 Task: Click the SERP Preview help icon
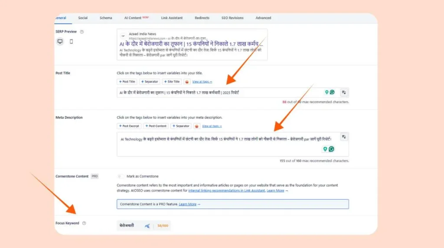pyautogui.click(x=82, y=32)
